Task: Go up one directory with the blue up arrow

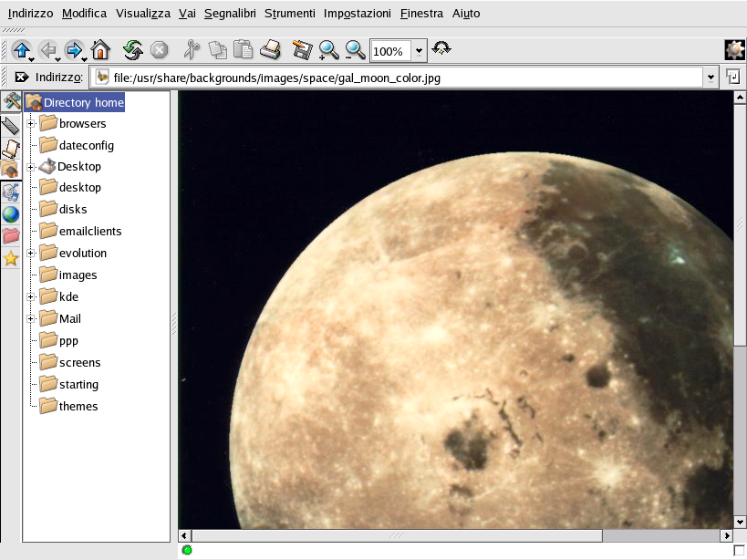Action: (x=21, y=49)
